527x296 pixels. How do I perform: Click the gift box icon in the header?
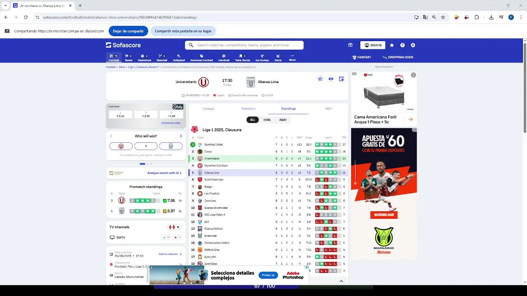[x=350, y=45]
